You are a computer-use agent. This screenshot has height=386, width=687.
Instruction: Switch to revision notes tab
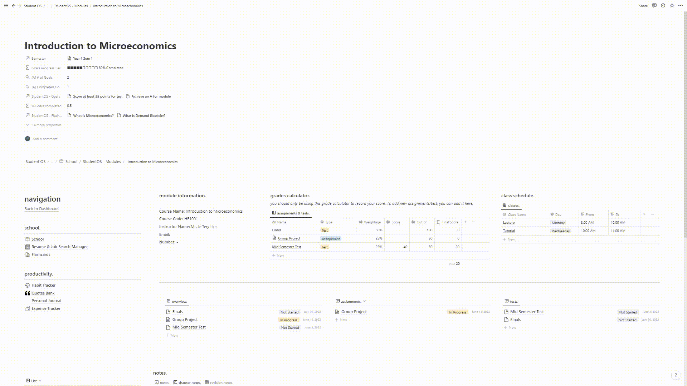[x=221, y=382]
